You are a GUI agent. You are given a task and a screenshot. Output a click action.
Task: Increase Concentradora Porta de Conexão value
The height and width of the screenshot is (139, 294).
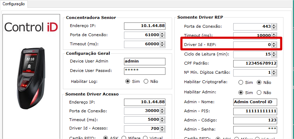pos(163,34)
